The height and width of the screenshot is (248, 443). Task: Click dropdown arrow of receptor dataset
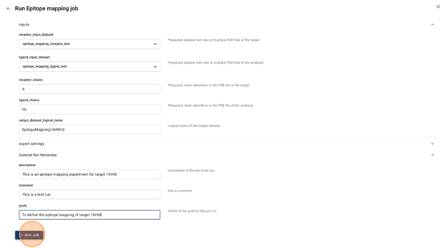pos(155,44)
